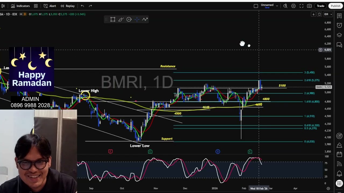Select the path line tool in floating toolbar
344x193 pixels.
coord(145,19)
